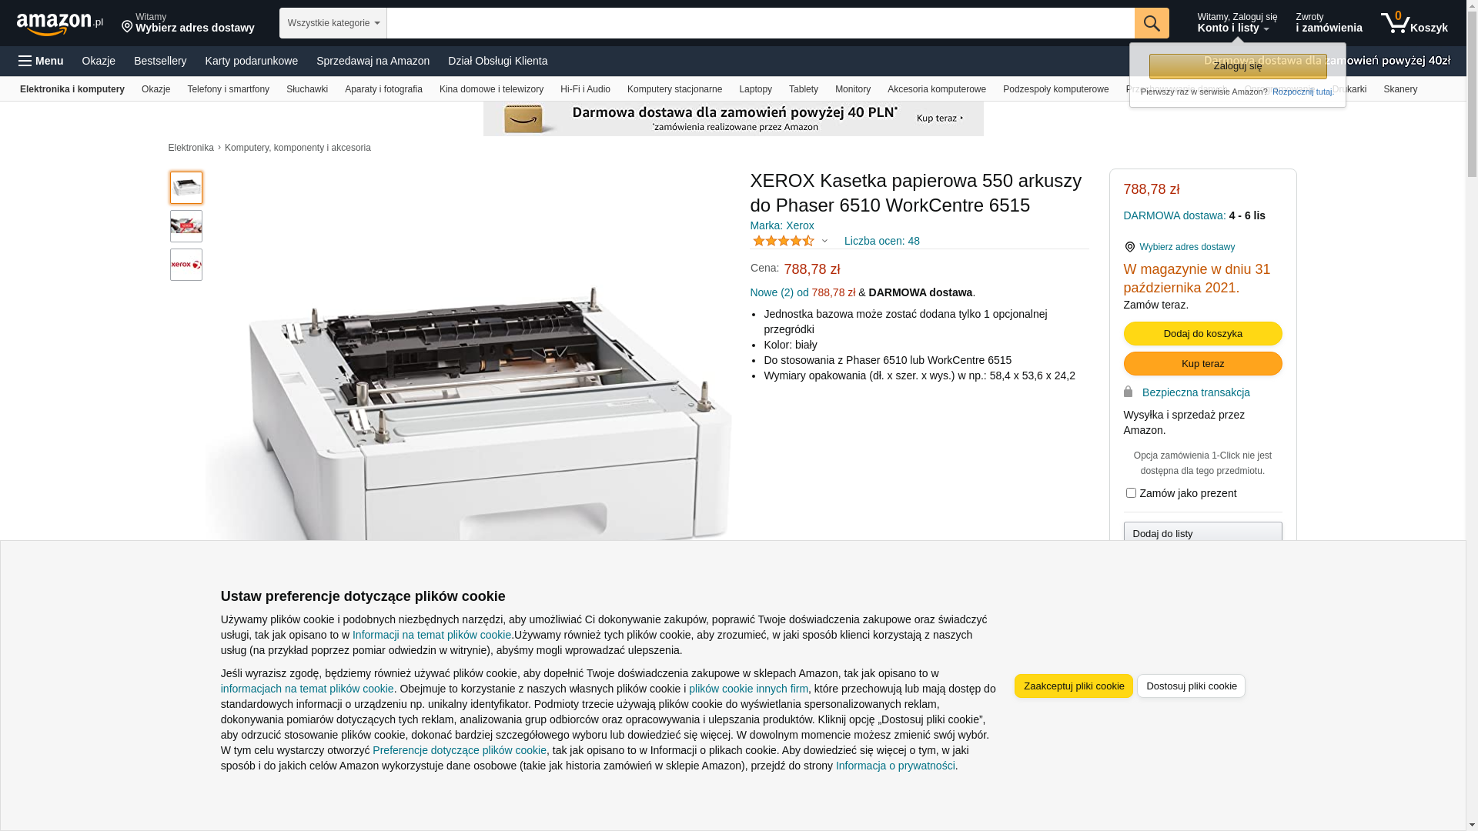This screenshot has width=1478, height=831.
Task: Open the Laptopy category tab
Action: click(x=755, y=89)
